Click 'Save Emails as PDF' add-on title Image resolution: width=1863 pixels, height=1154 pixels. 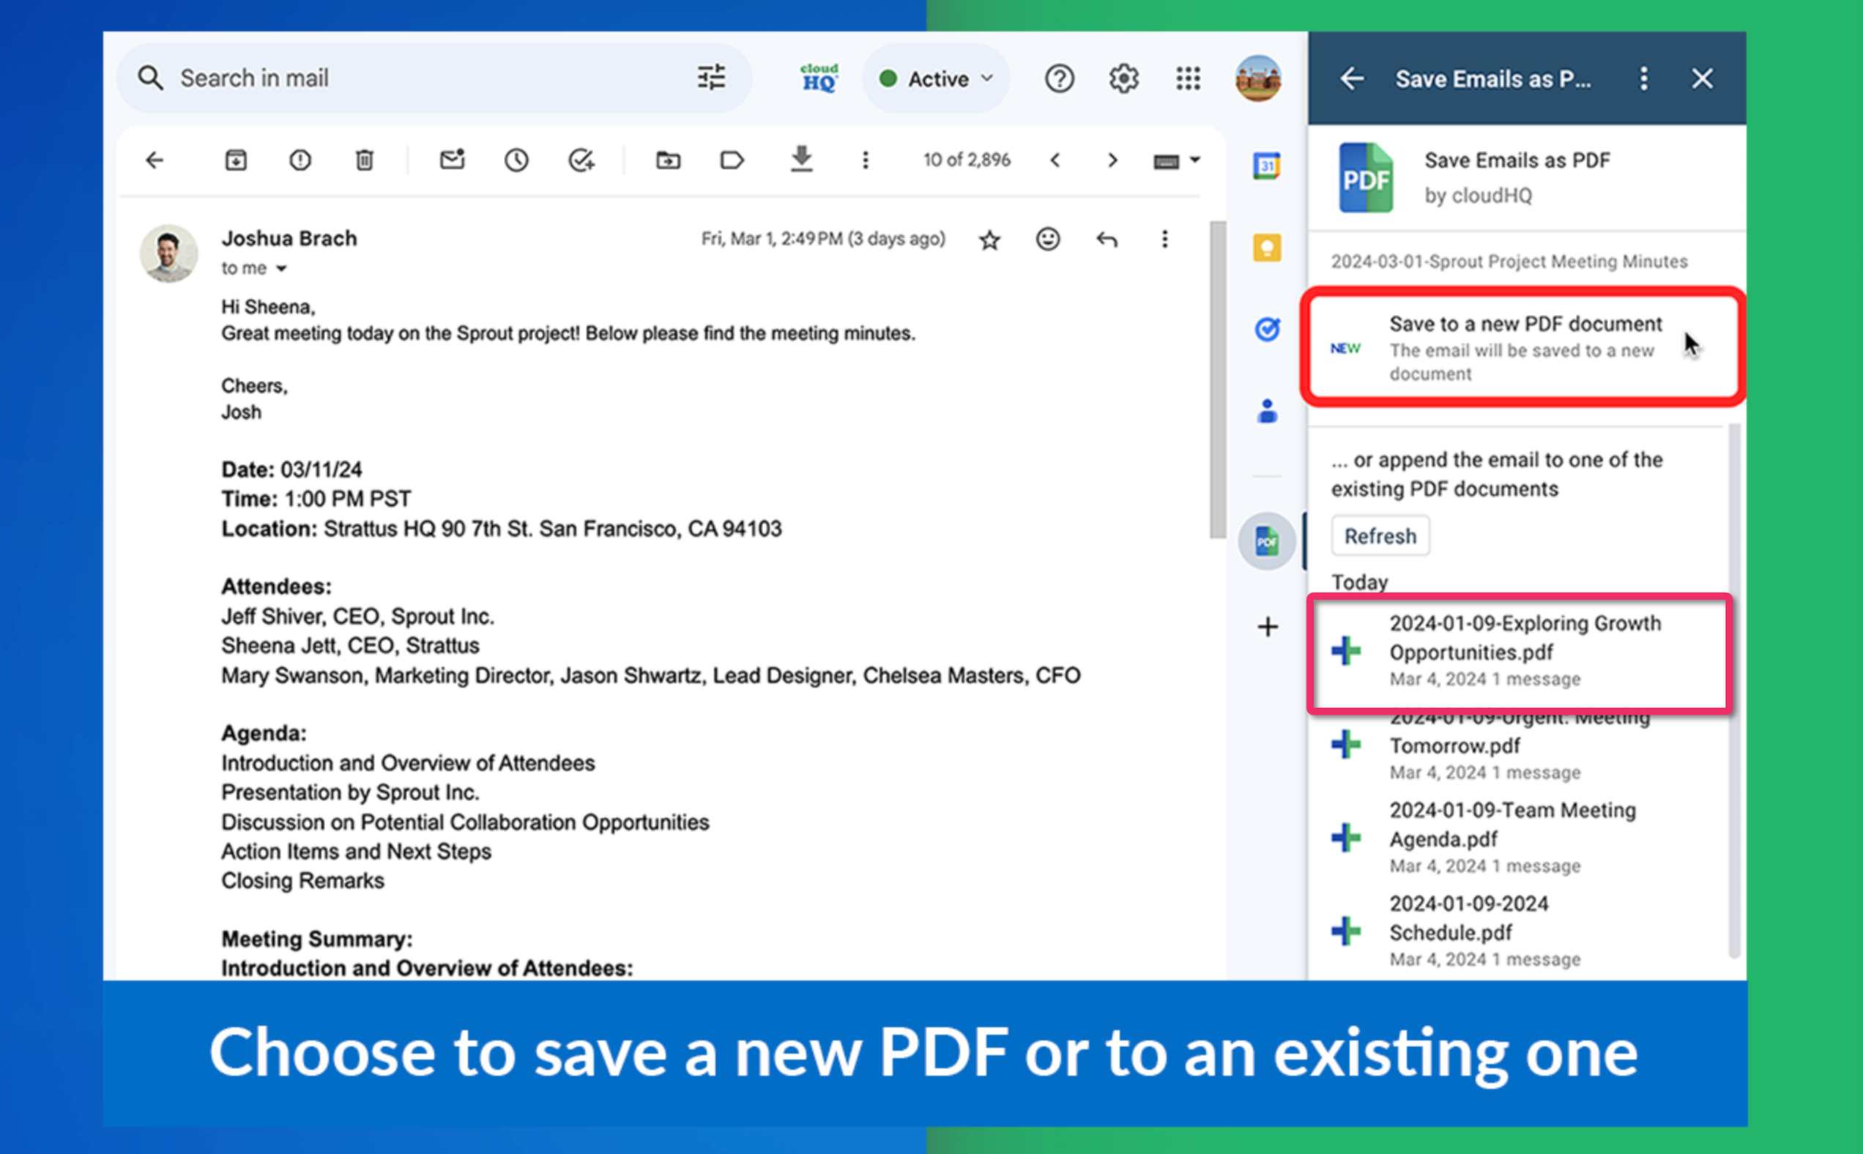click(1517, 160)
